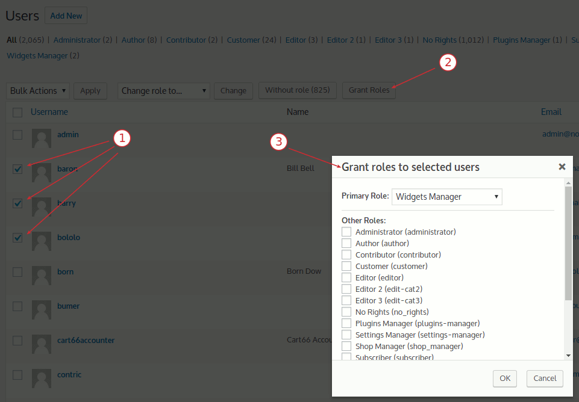Open the Primary Role dropdown
579x402 pixels.
point(446,197)
